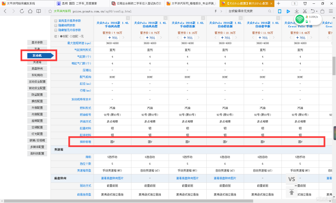This screenshot has width=336, height=203.
Task: Enable 隐藏暂无内容参数 checkbox
Action: click(x=56, y=30)
